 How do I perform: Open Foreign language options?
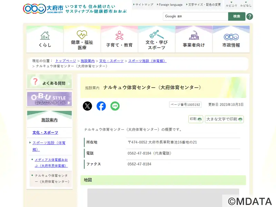pyautogui.click(x=169, y=5)
